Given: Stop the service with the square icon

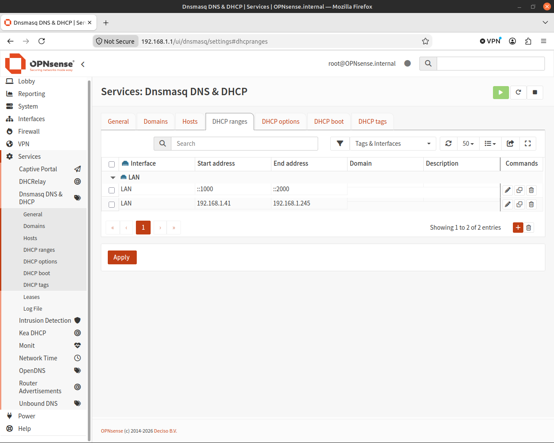Looking at the screenshot, I should [535, 92].
